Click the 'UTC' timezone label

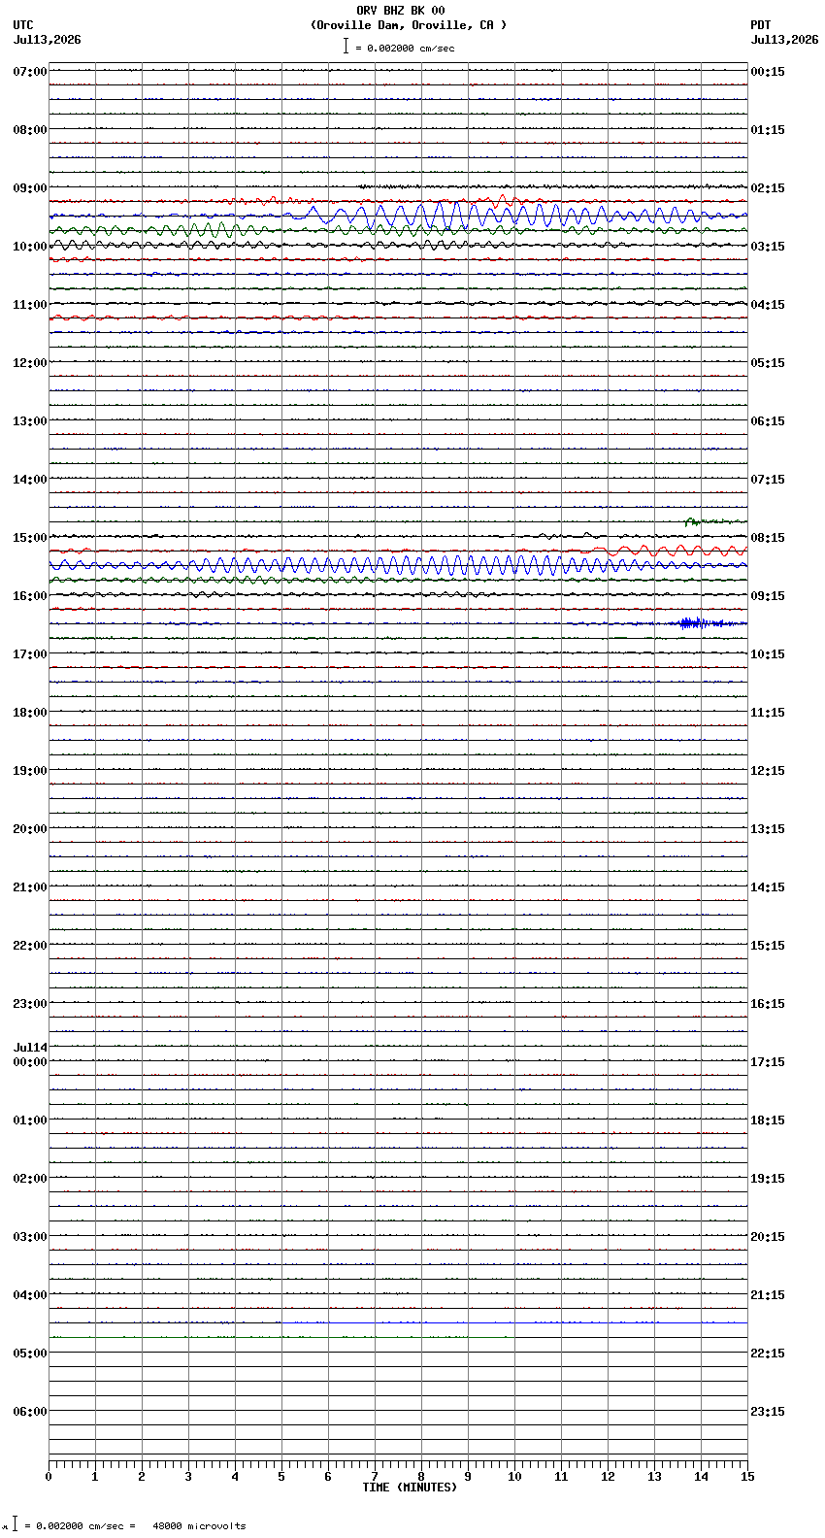(x=23, y=25)
